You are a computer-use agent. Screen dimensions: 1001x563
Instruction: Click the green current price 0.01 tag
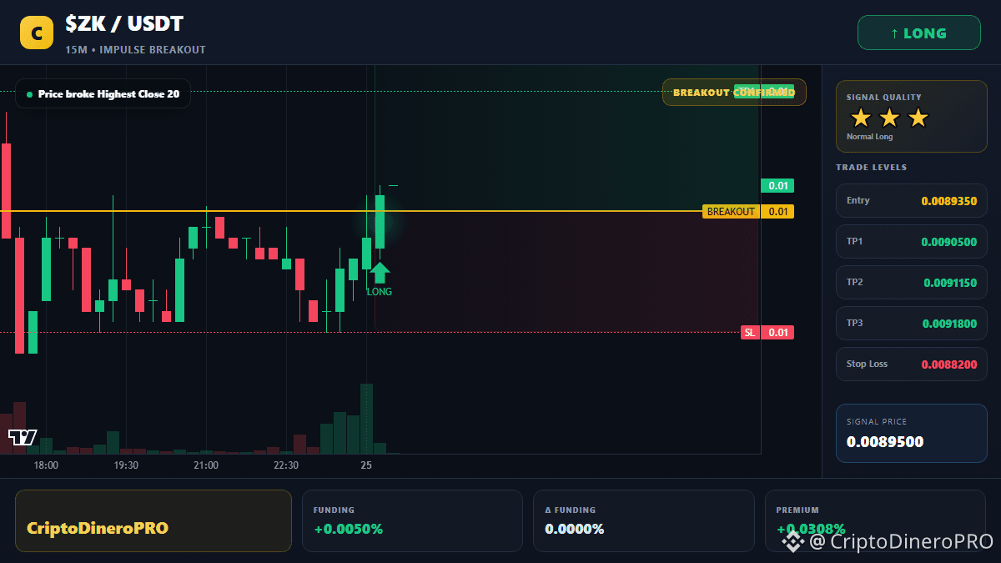pyautogui.click(x=777, y=186)
